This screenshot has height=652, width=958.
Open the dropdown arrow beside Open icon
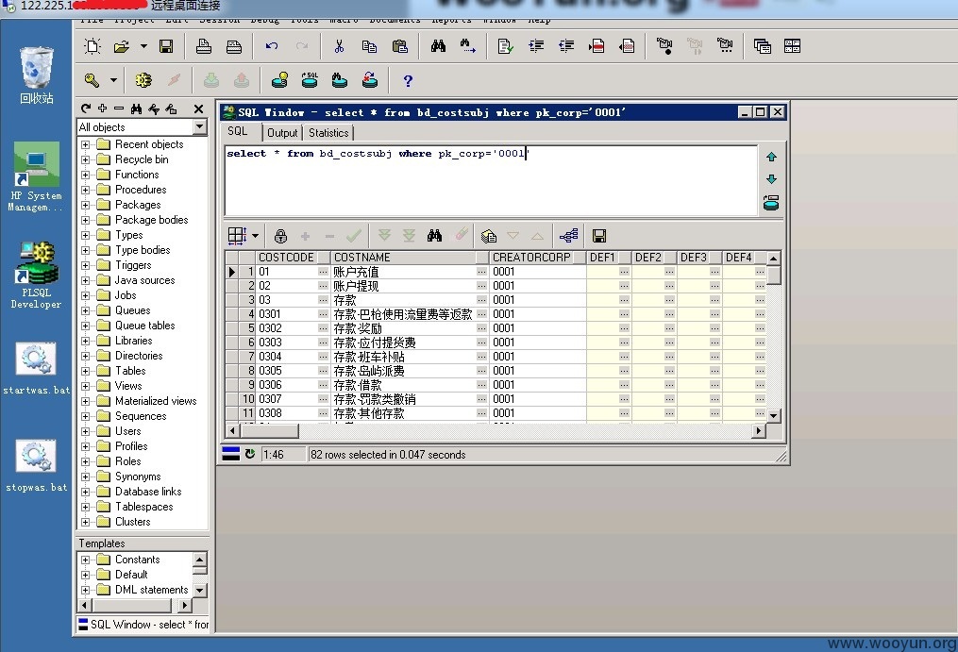(x=143, y=46)
